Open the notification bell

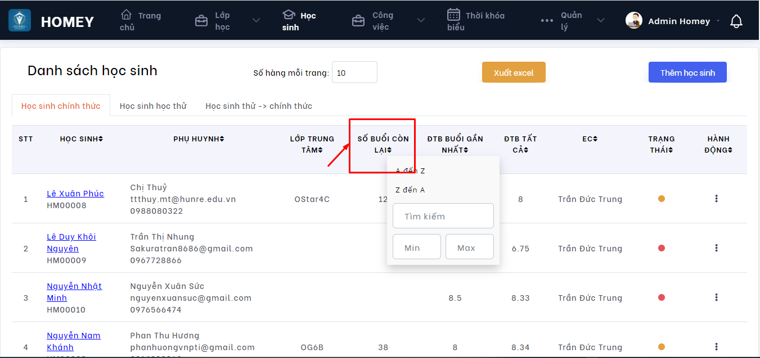(x=736, y=21)
